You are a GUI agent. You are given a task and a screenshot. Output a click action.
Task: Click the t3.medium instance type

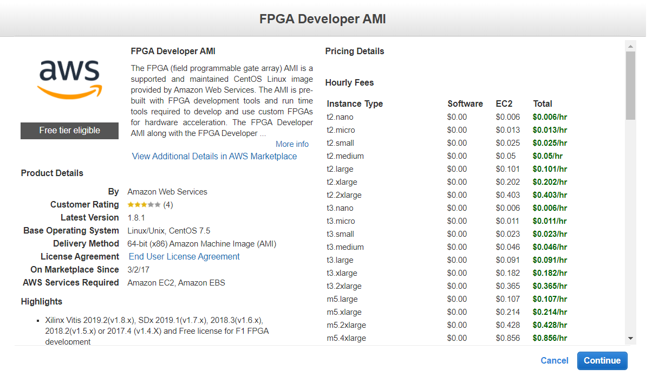(x=345, y=247)
